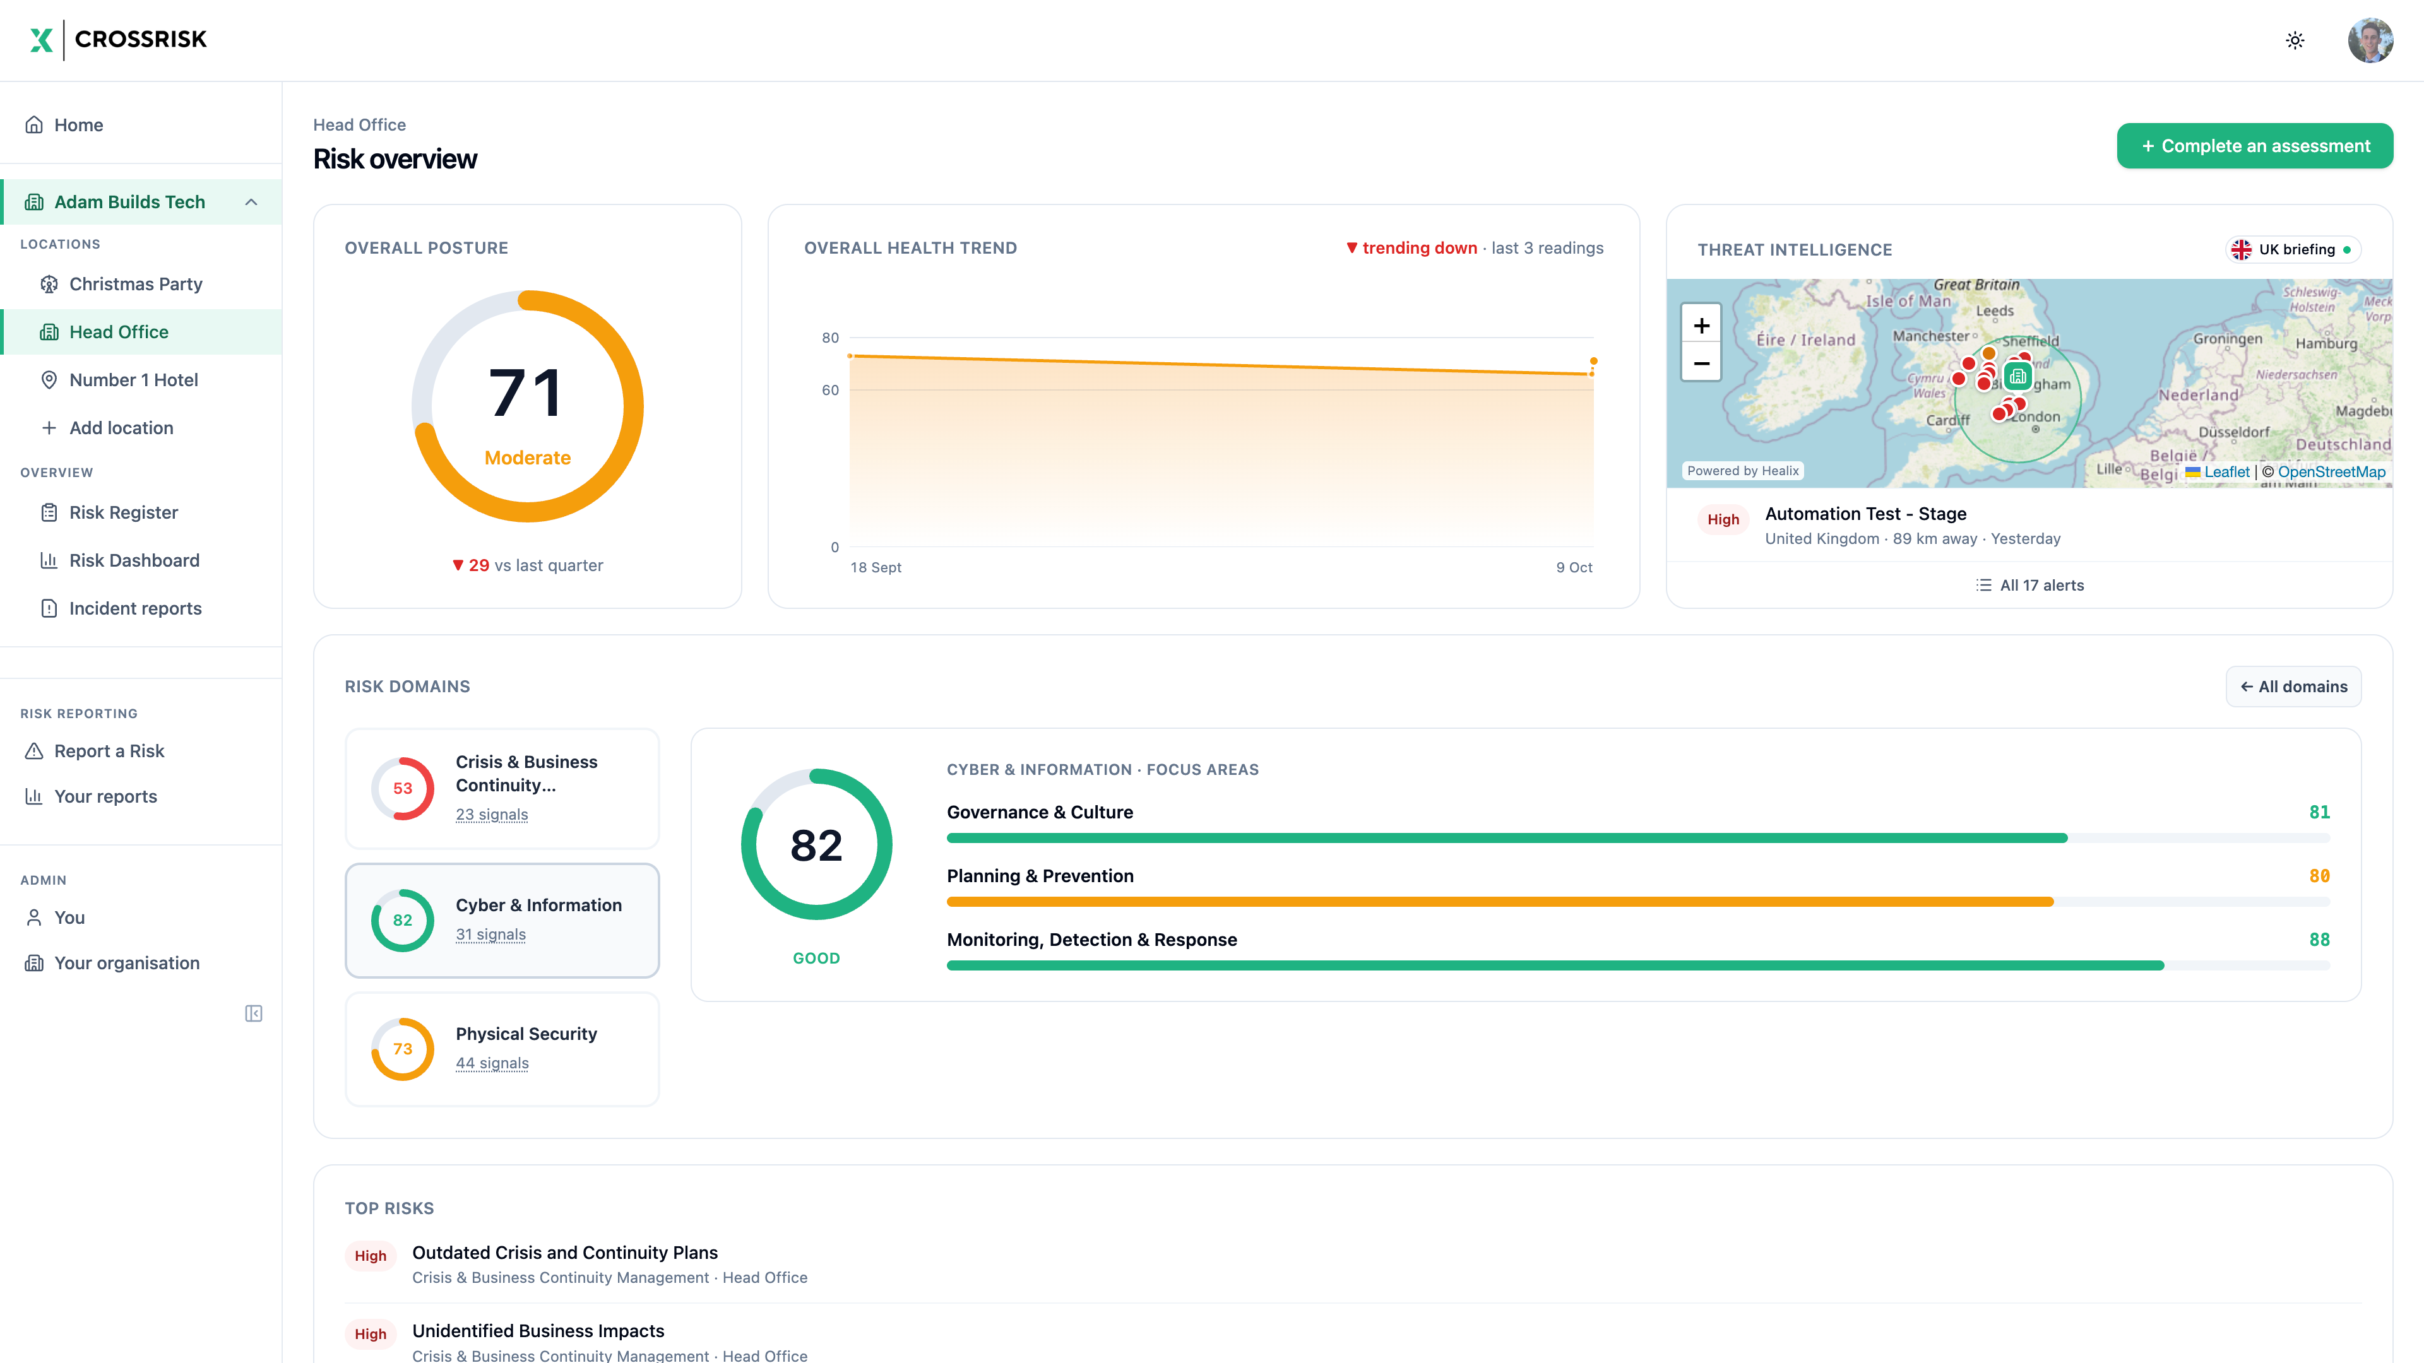Select the Cyber & Information domain card
Viewport: 2424px width, 1363px height.
[502, 920]
